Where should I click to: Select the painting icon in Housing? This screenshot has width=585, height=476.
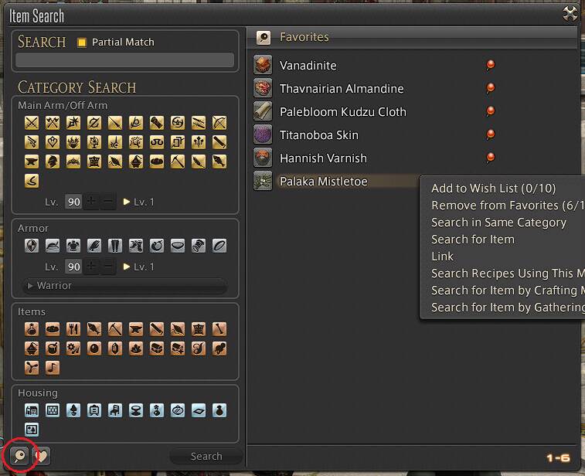32,430
